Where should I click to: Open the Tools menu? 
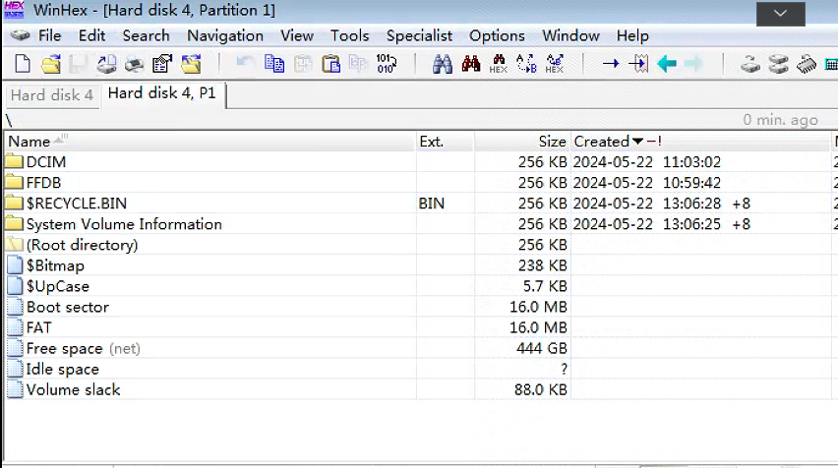[x=349, y=35]
